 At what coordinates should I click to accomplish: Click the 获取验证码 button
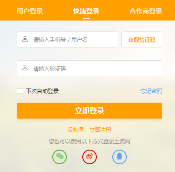142,40
